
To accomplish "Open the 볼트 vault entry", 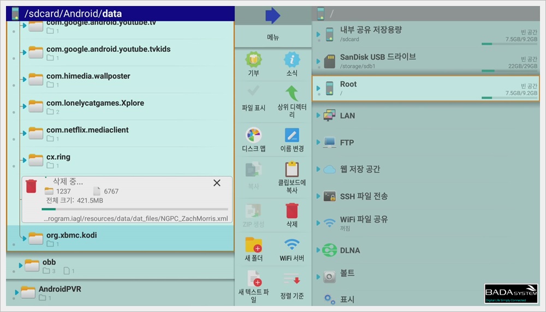I will click(x=425, y=277).
